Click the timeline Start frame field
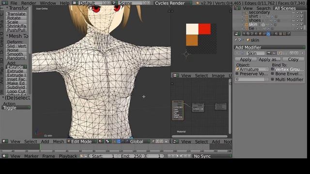 pos(103,156)
